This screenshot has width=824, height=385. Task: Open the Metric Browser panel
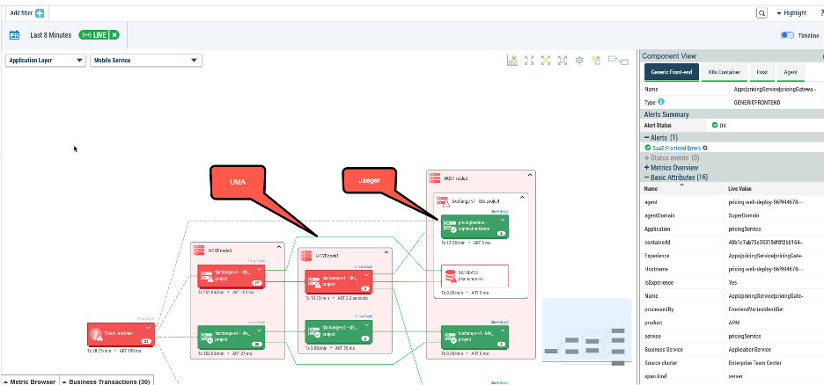[30, 381]
